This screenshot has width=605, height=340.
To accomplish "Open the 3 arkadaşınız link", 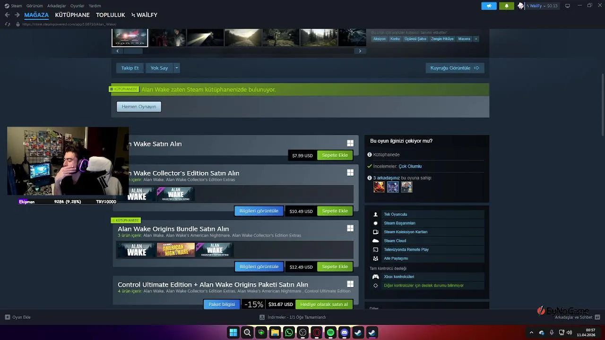I will point(387,178).
